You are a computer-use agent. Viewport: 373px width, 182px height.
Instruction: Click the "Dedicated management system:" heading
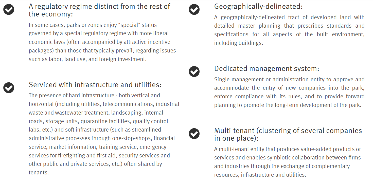click(x=267, y=68)
